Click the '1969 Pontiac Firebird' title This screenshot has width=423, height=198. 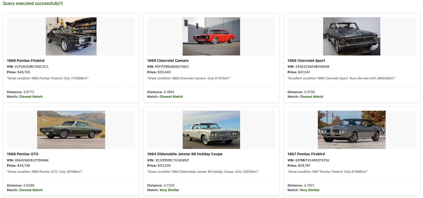pos(26,61)
